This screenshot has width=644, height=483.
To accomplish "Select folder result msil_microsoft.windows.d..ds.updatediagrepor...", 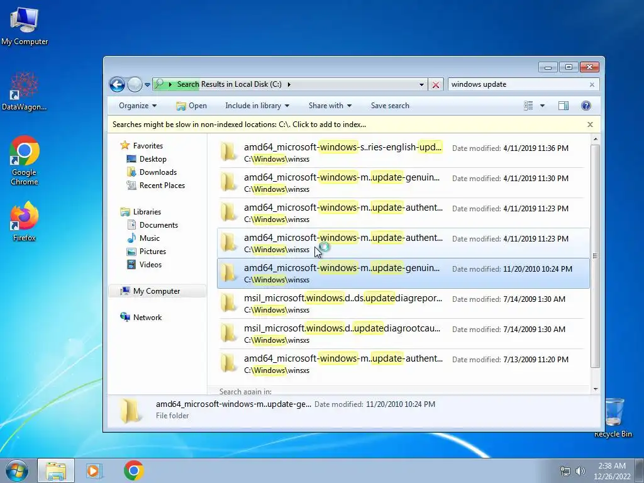I will [402, 304].
